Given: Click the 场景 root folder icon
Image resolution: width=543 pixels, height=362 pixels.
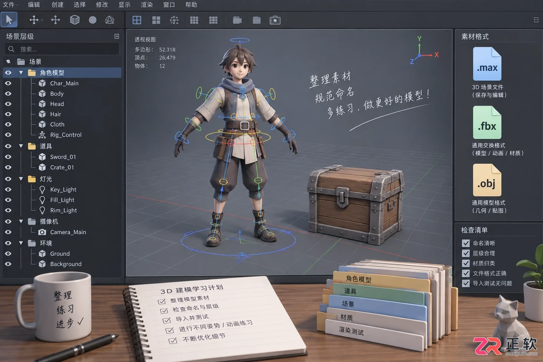Looking at the screenshot, I should tap(21, 61).
